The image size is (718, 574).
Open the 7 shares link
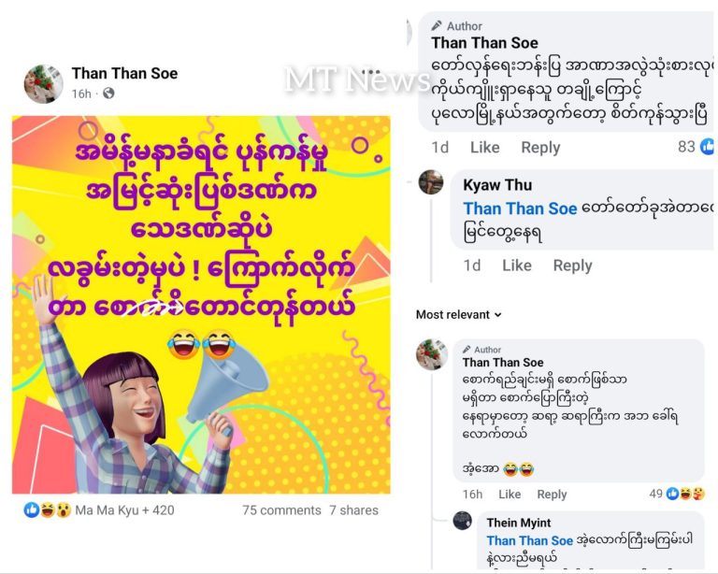[x=353, y=510]
